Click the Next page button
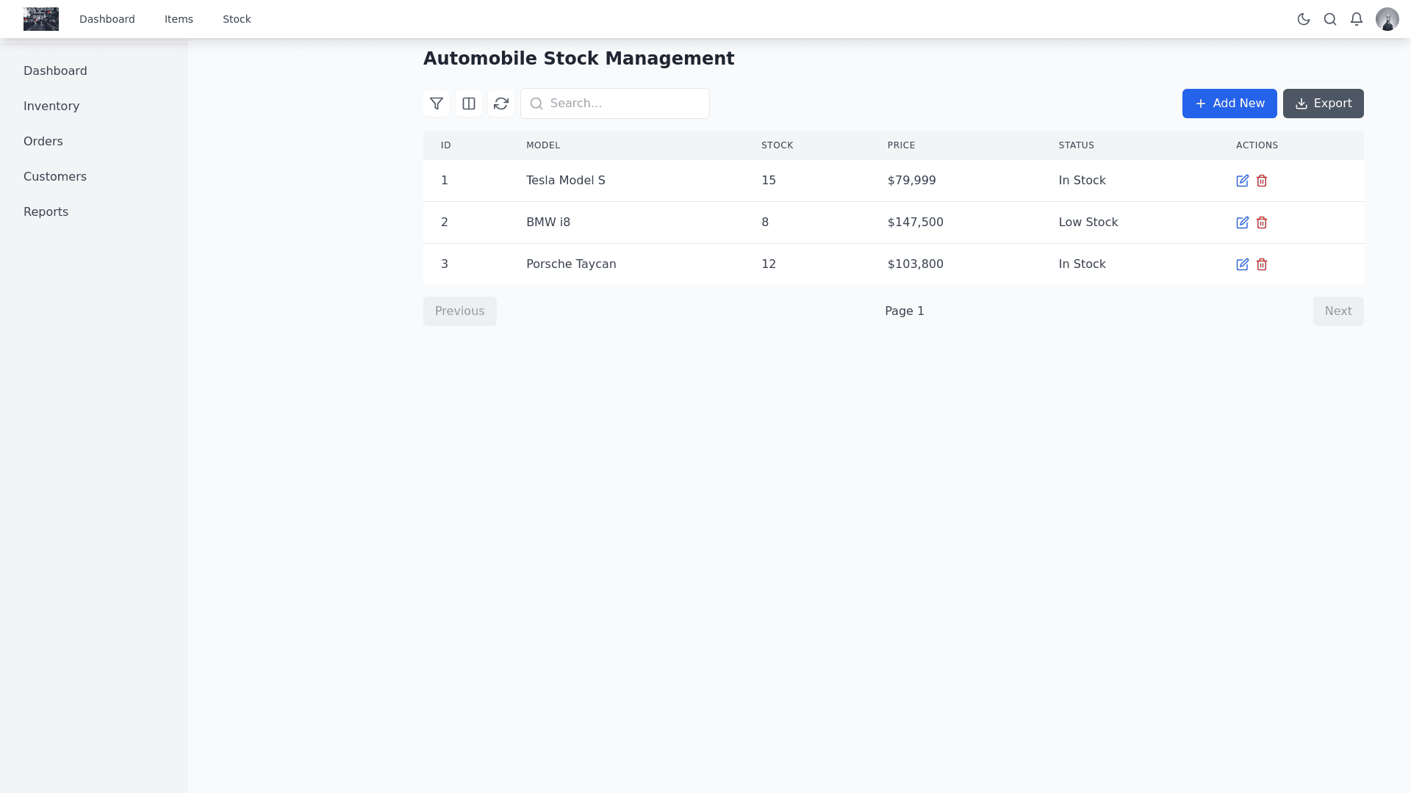This screenshot has width=1411, height=793. pos(1338,311)
